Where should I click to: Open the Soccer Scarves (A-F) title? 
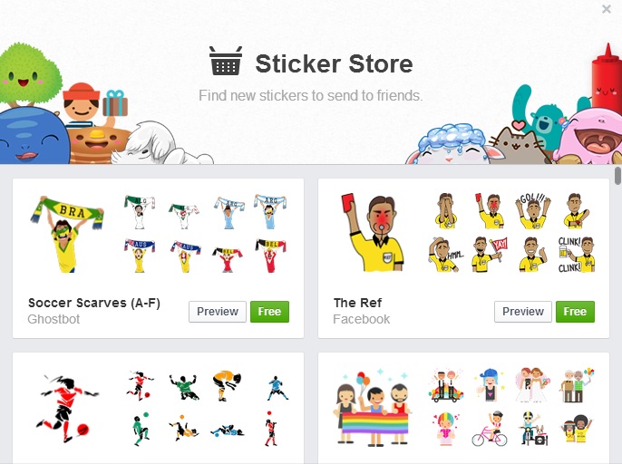pyautogui.click(x=94, y=303)
